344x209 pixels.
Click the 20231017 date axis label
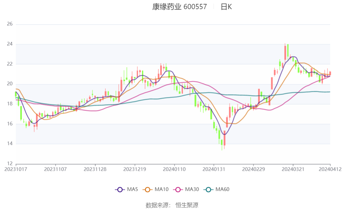coord(16,169)
